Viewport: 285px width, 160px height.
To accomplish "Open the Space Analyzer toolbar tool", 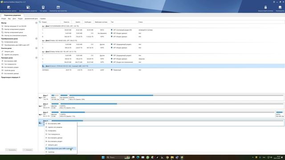I will pyautogui.click(x=58, y=8).
